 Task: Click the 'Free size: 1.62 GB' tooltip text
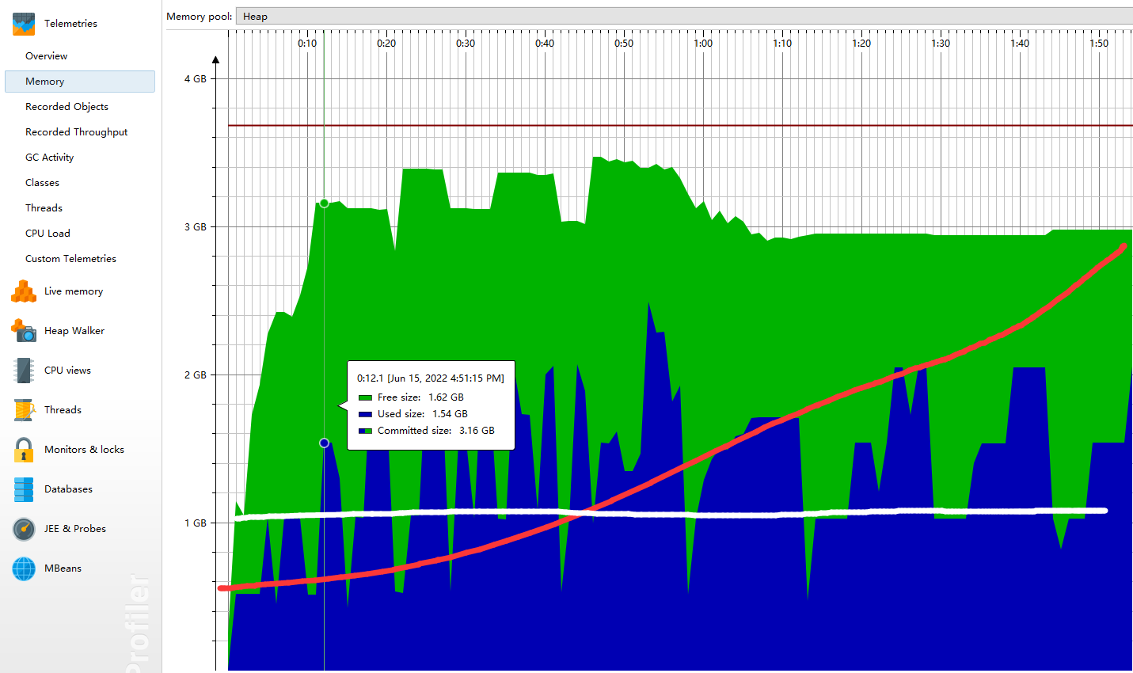tap(420, 397)
